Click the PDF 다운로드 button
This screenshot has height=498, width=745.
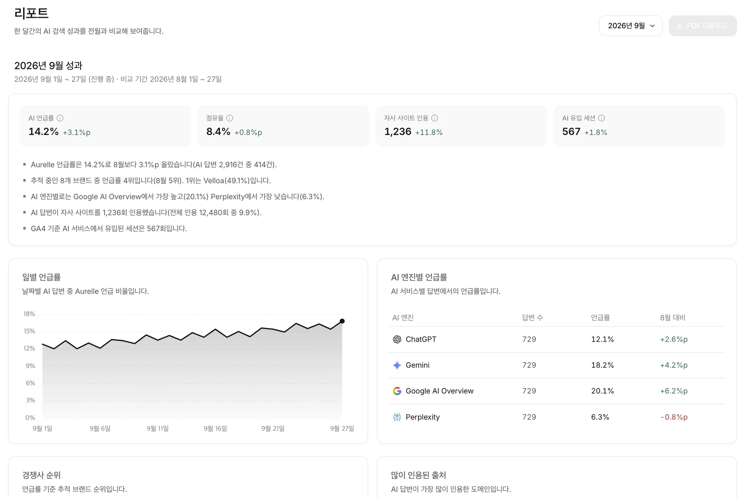coord(703,26)
